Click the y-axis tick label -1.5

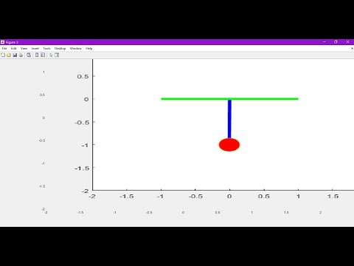point(82,168)
